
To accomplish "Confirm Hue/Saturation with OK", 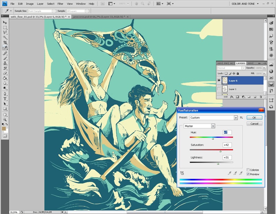I will pos(254,118).
